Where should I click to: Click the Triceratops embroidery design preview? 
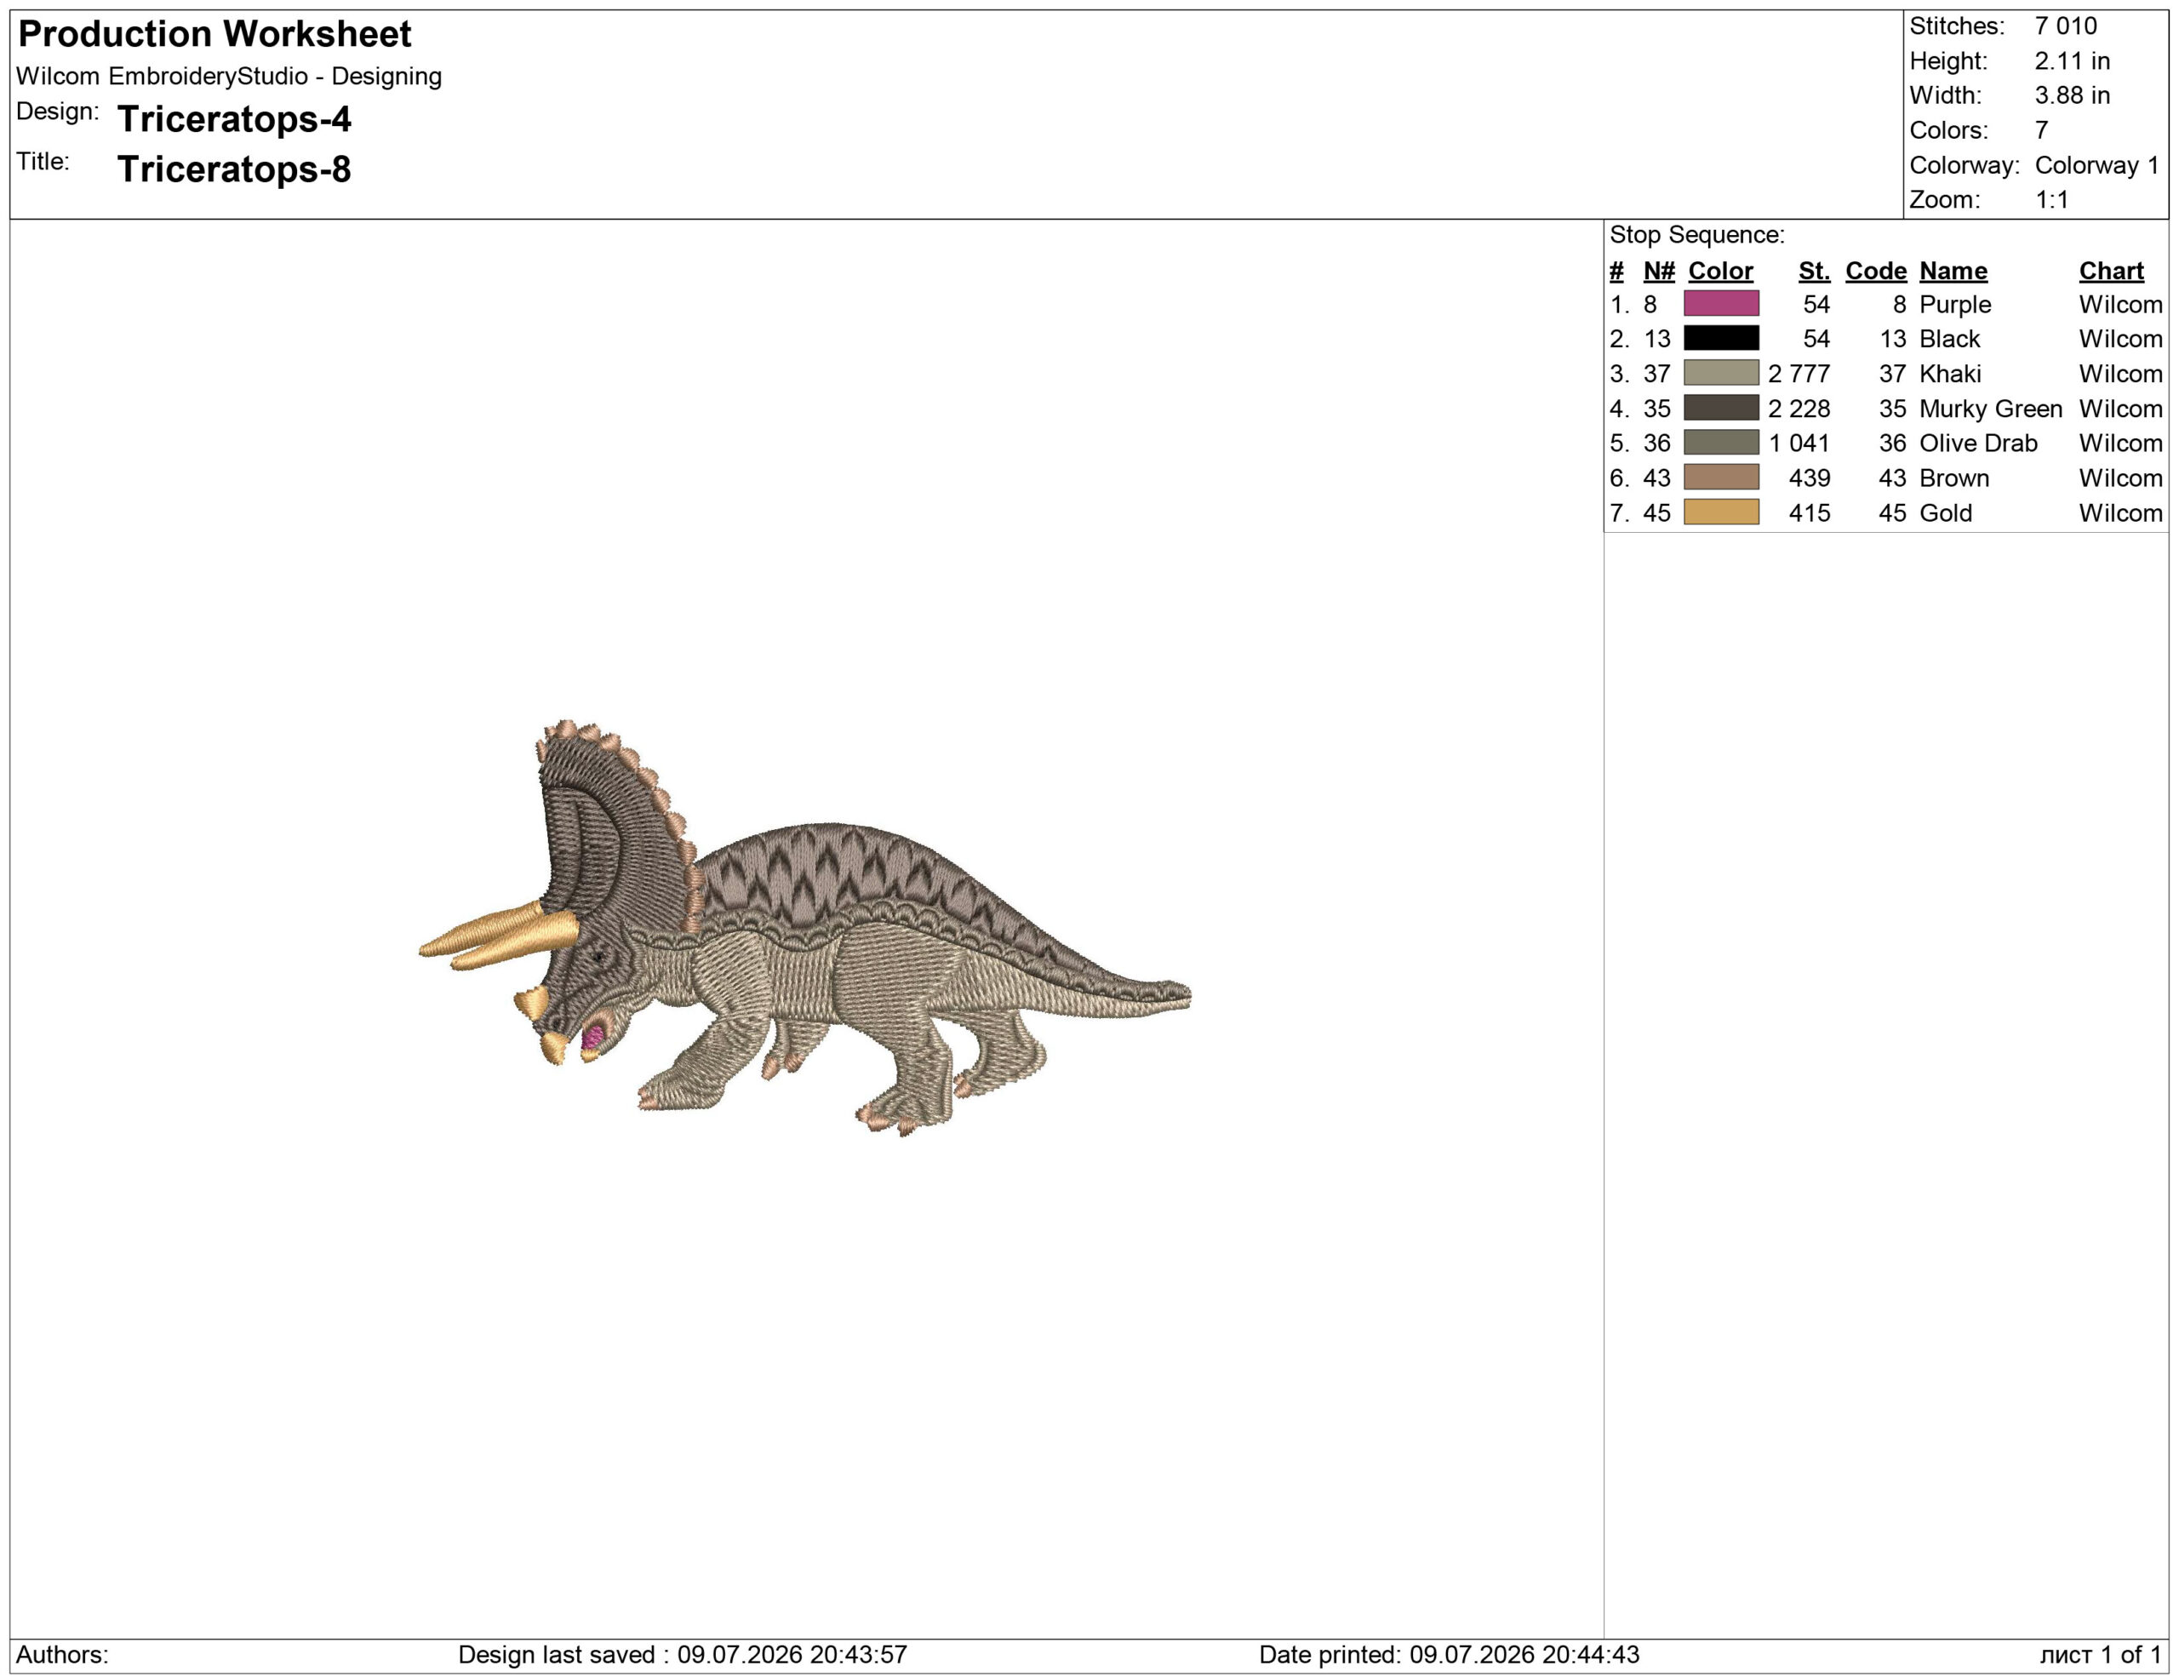coord(804,928)
